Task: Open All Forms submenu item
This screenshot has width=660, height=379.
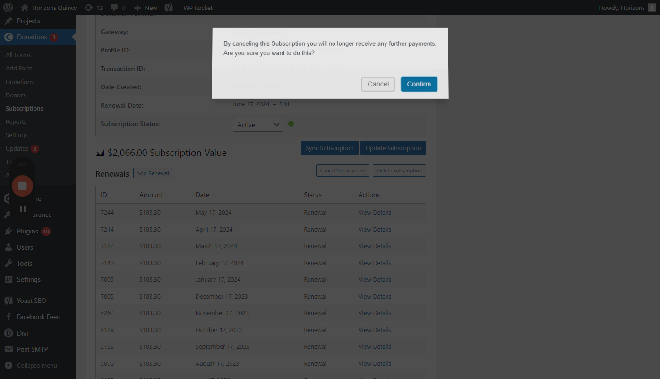Action: click(18, 55)
